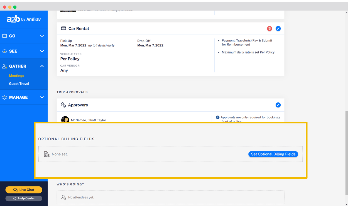Start a Live Chat session
This screenshot has width=348, height=206.
24,190
